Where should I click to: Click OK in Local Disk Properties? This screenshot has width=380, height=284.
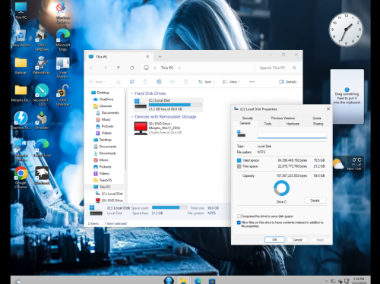[274, 240]
